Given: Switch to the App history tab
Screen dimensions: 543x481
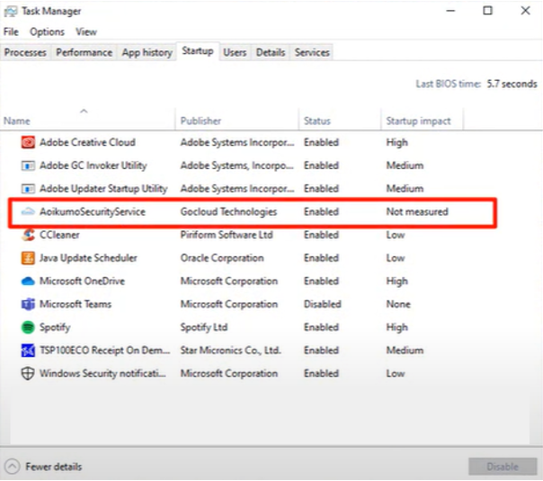Looking at the screenshot, I should [x=147, y=53].
